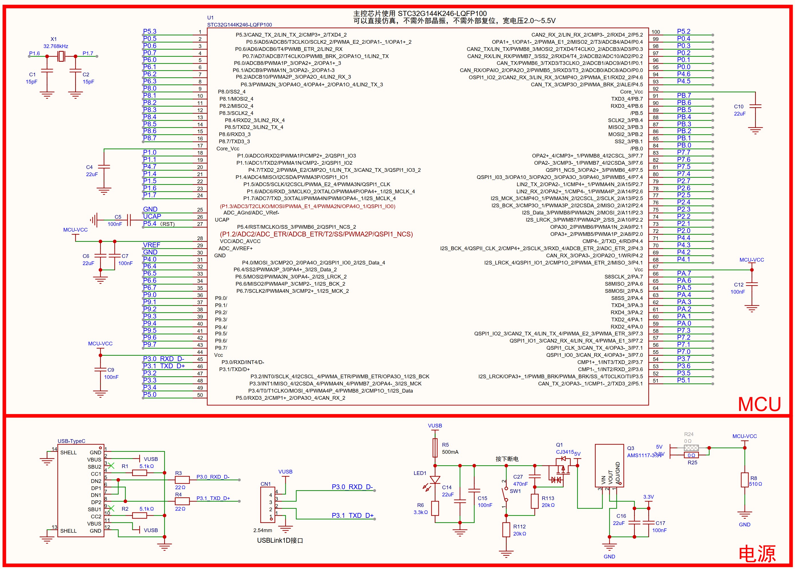Select the X1 32.768kHz crystal symbol

(x=61, y=56)
